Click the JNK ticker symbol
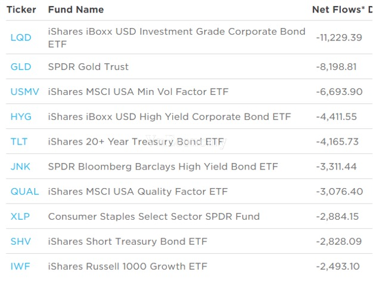Image resolution: width=373 pixels, height=283 pixels. [x=20, y=167]
